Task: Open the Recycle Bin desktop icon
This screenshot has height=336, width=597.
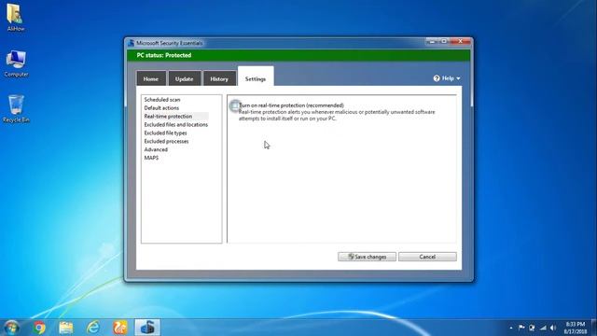Action: (16, 108)
